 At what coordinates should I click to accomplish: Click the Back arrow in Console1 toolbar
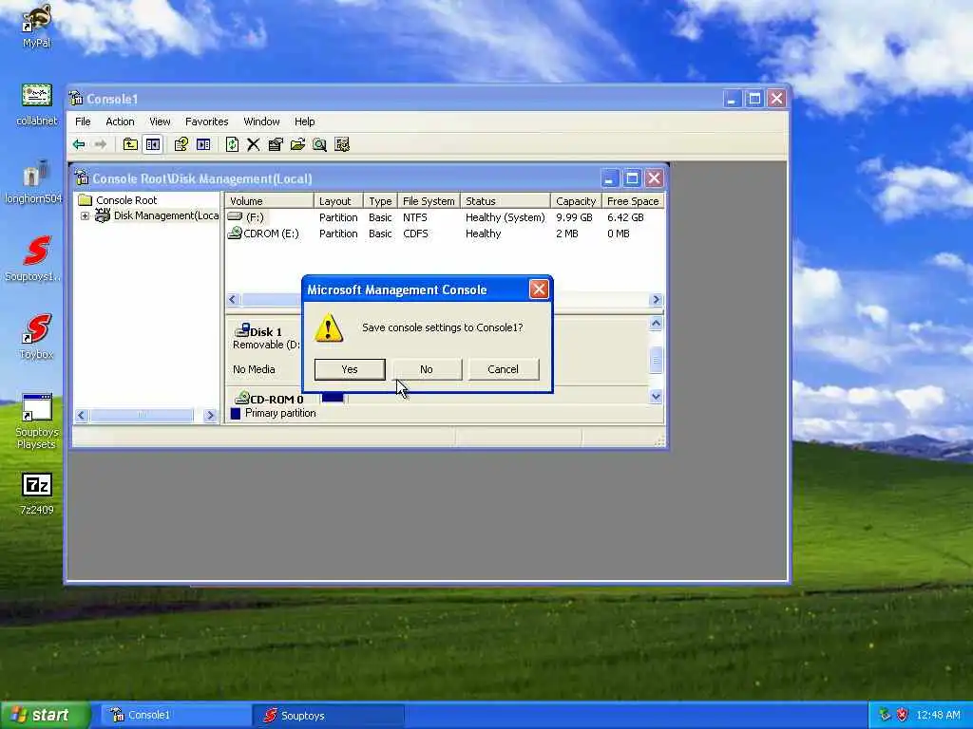(x=79, y=144)
